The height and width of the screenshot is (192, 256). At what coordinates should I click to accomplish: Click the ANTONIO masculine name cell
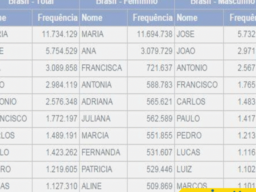[x=199, y=68]
